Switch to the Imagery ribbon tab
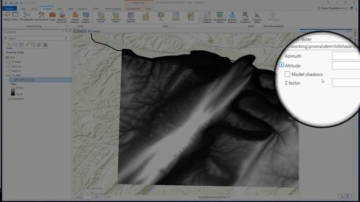This screenshot has width=360, height=202. coord(83,9)
